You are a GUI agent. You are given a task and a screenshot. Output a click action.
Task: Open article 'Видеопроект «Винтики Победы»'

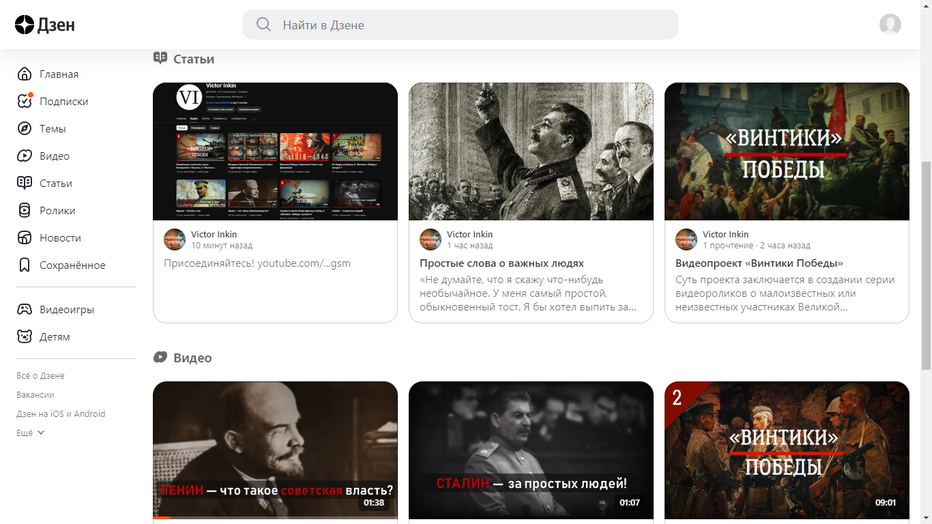[759, 263]
